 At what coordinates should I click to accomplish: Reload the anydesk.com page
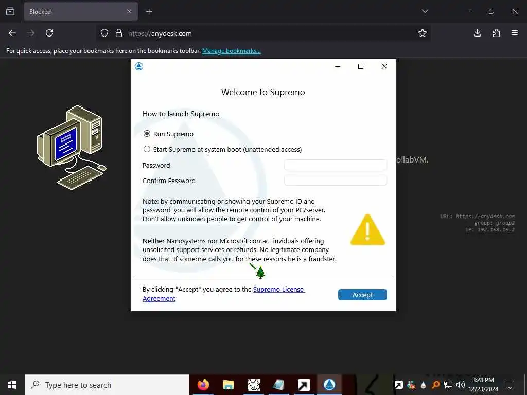coord(49,33)
